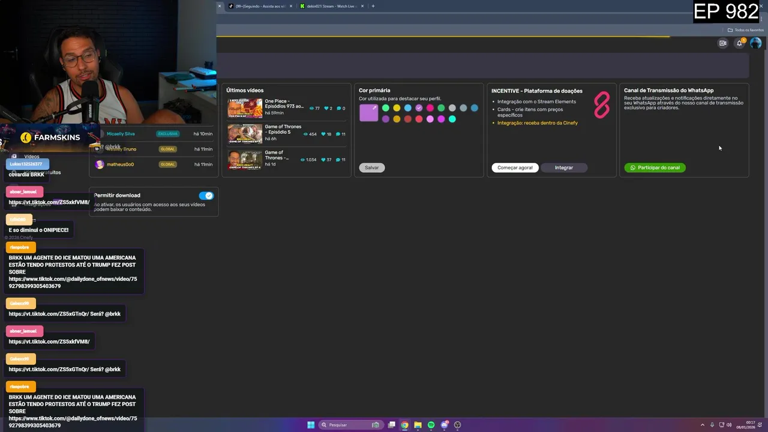Open Task View on the taskbar
The image size is (768, 432).
pyautogui.click(x=392, y=425)
